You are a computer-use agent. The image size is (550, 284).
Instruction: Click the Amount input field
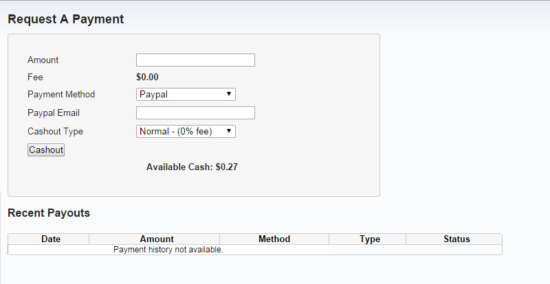tap(195, 60)
